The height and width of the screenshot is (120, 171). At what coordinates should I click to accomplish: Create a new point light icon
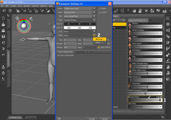tap(30, 11)
